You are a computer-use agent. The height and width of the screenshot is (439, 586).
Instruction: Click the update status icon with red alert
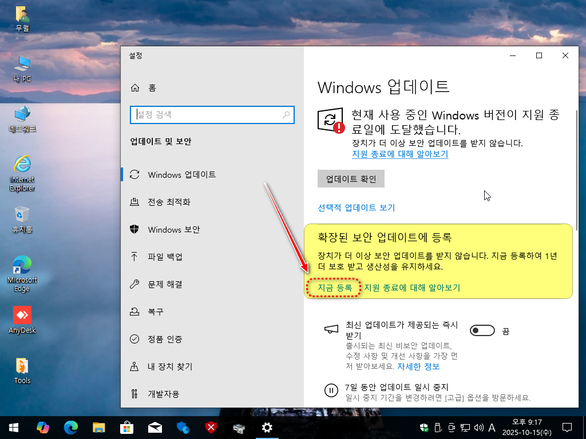point(331,120)
